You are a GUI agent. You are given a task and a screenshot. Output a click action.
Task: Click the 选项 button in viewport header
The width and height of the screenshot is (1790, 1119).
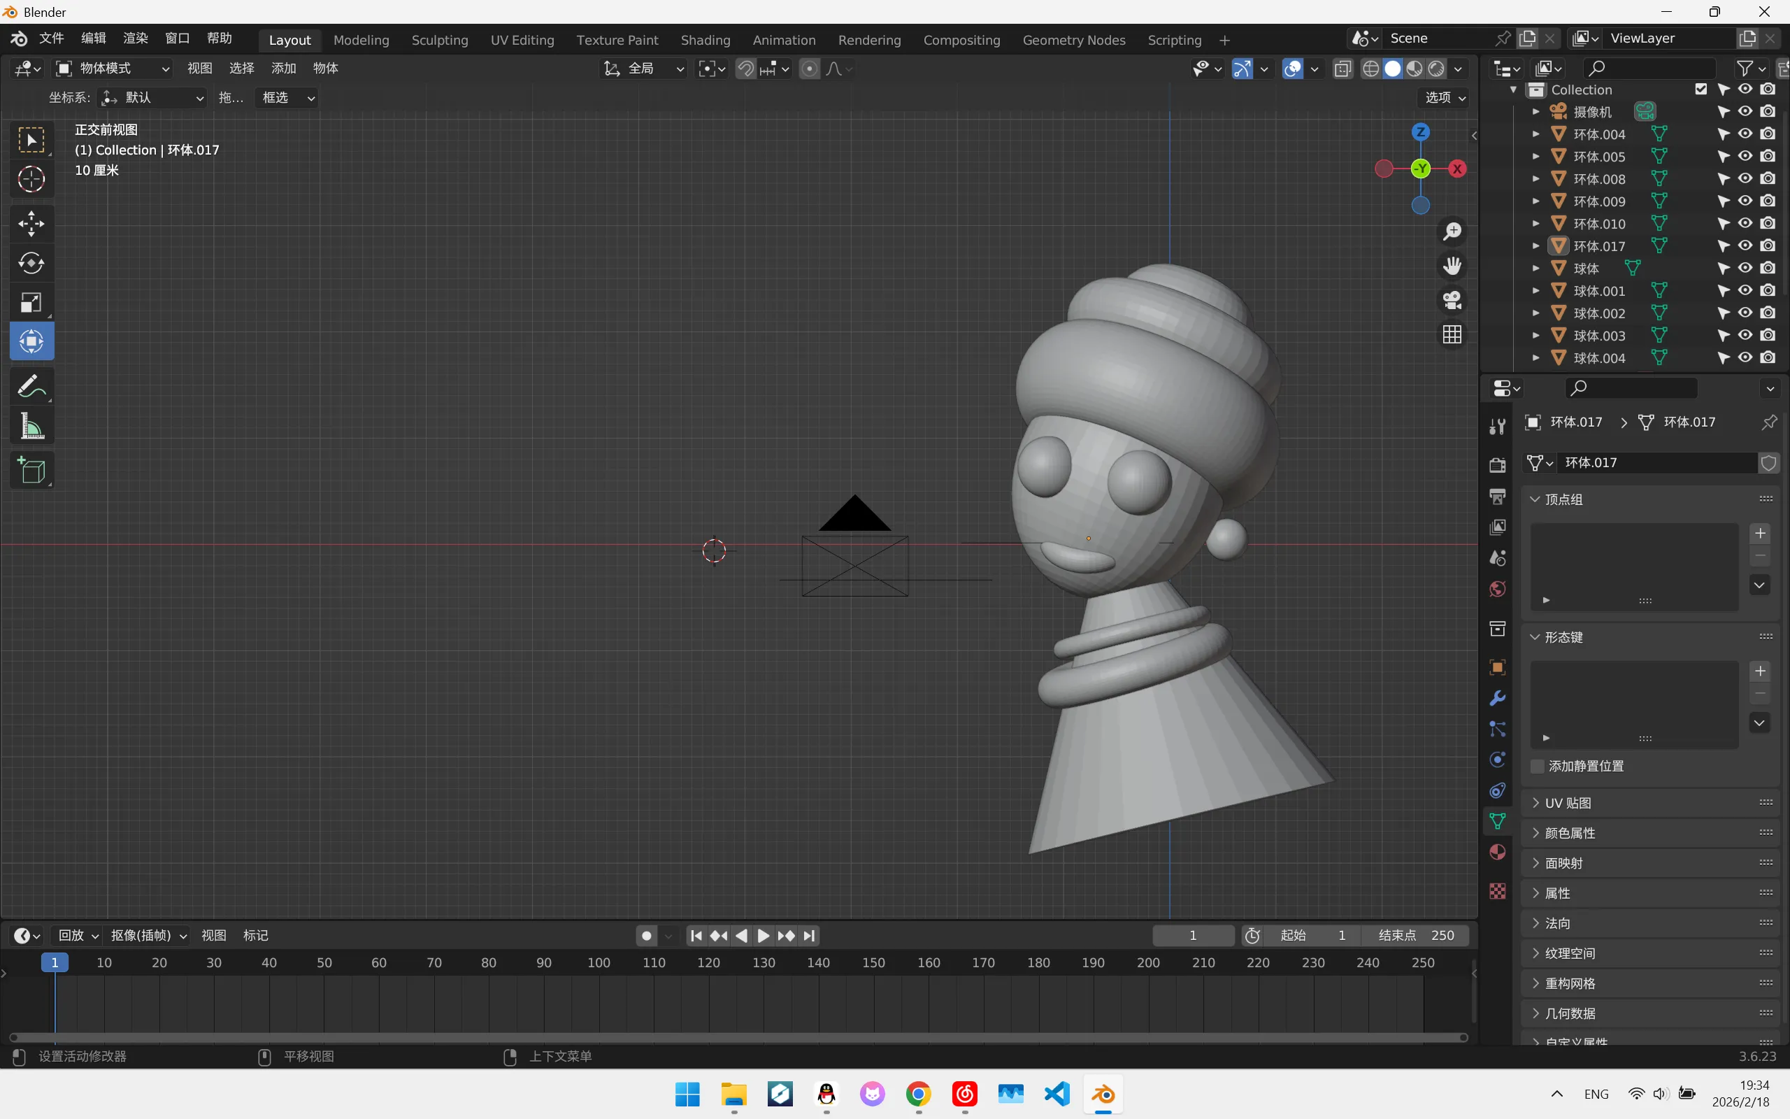[x=1444, y=98]
